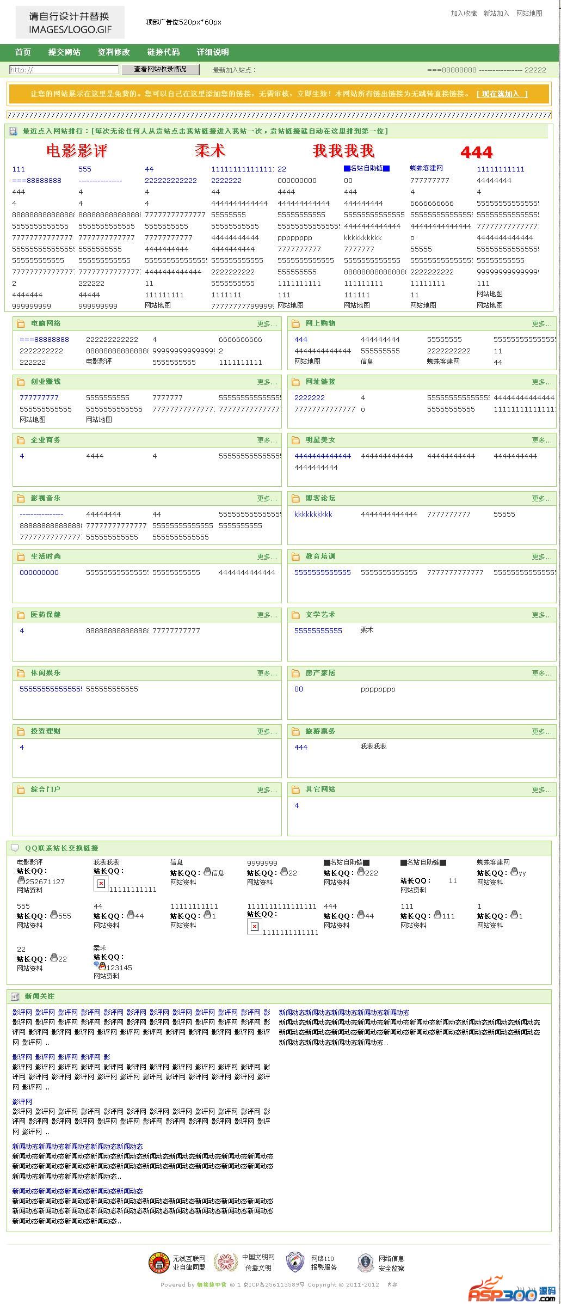Screen dimensions: 561x1304
Task: Click the 网络信息安全监察 badge icon
Action: [x=365, y=1263]
